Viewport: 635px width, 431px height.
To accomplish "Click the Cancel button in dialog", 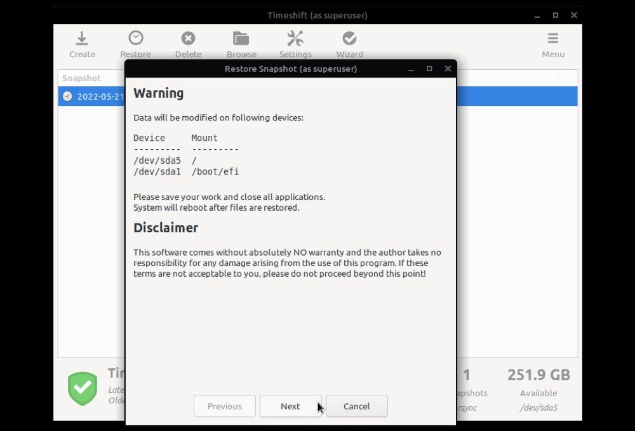I will 357,406.
